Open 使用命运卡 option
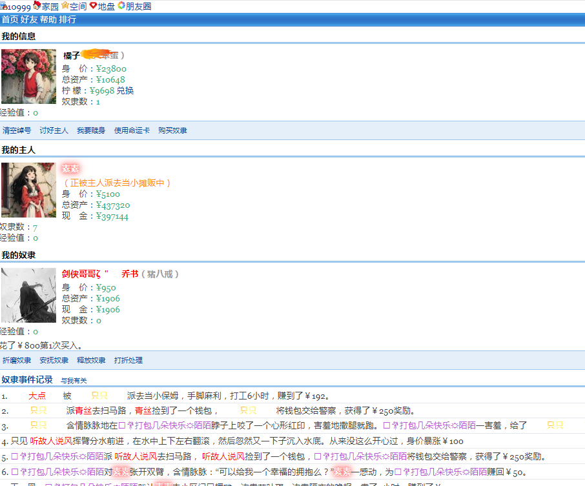Screen dimensions: 585x486 click(132, 130)
